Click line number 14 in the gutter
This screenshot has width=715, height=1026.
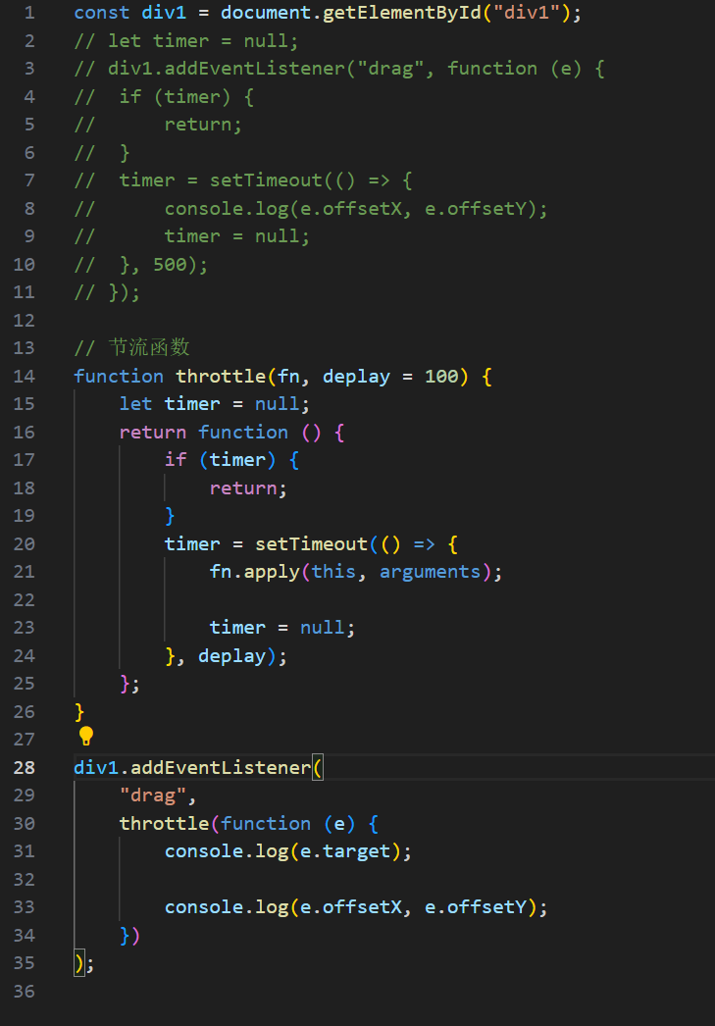[25, 377]
